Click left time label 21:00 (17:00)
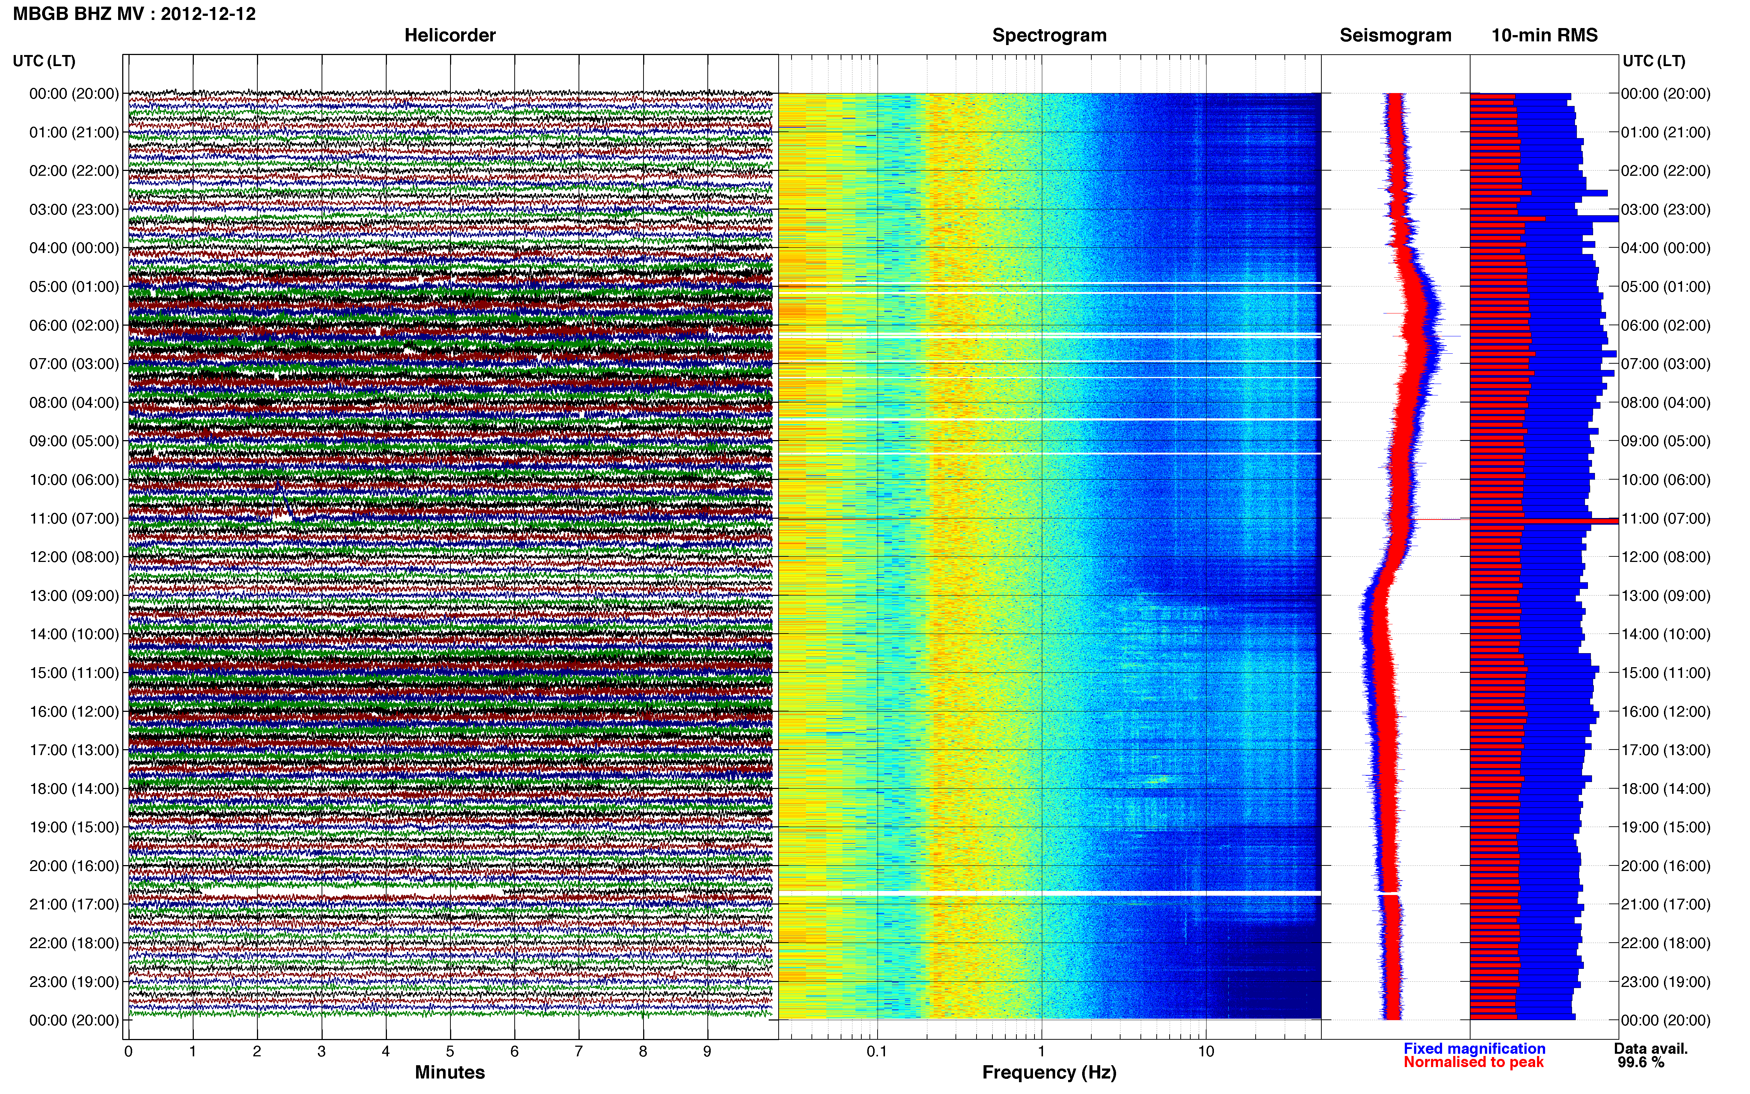Image resolution: width=1750 pixels, height=1094 pixels. point(74,905)
